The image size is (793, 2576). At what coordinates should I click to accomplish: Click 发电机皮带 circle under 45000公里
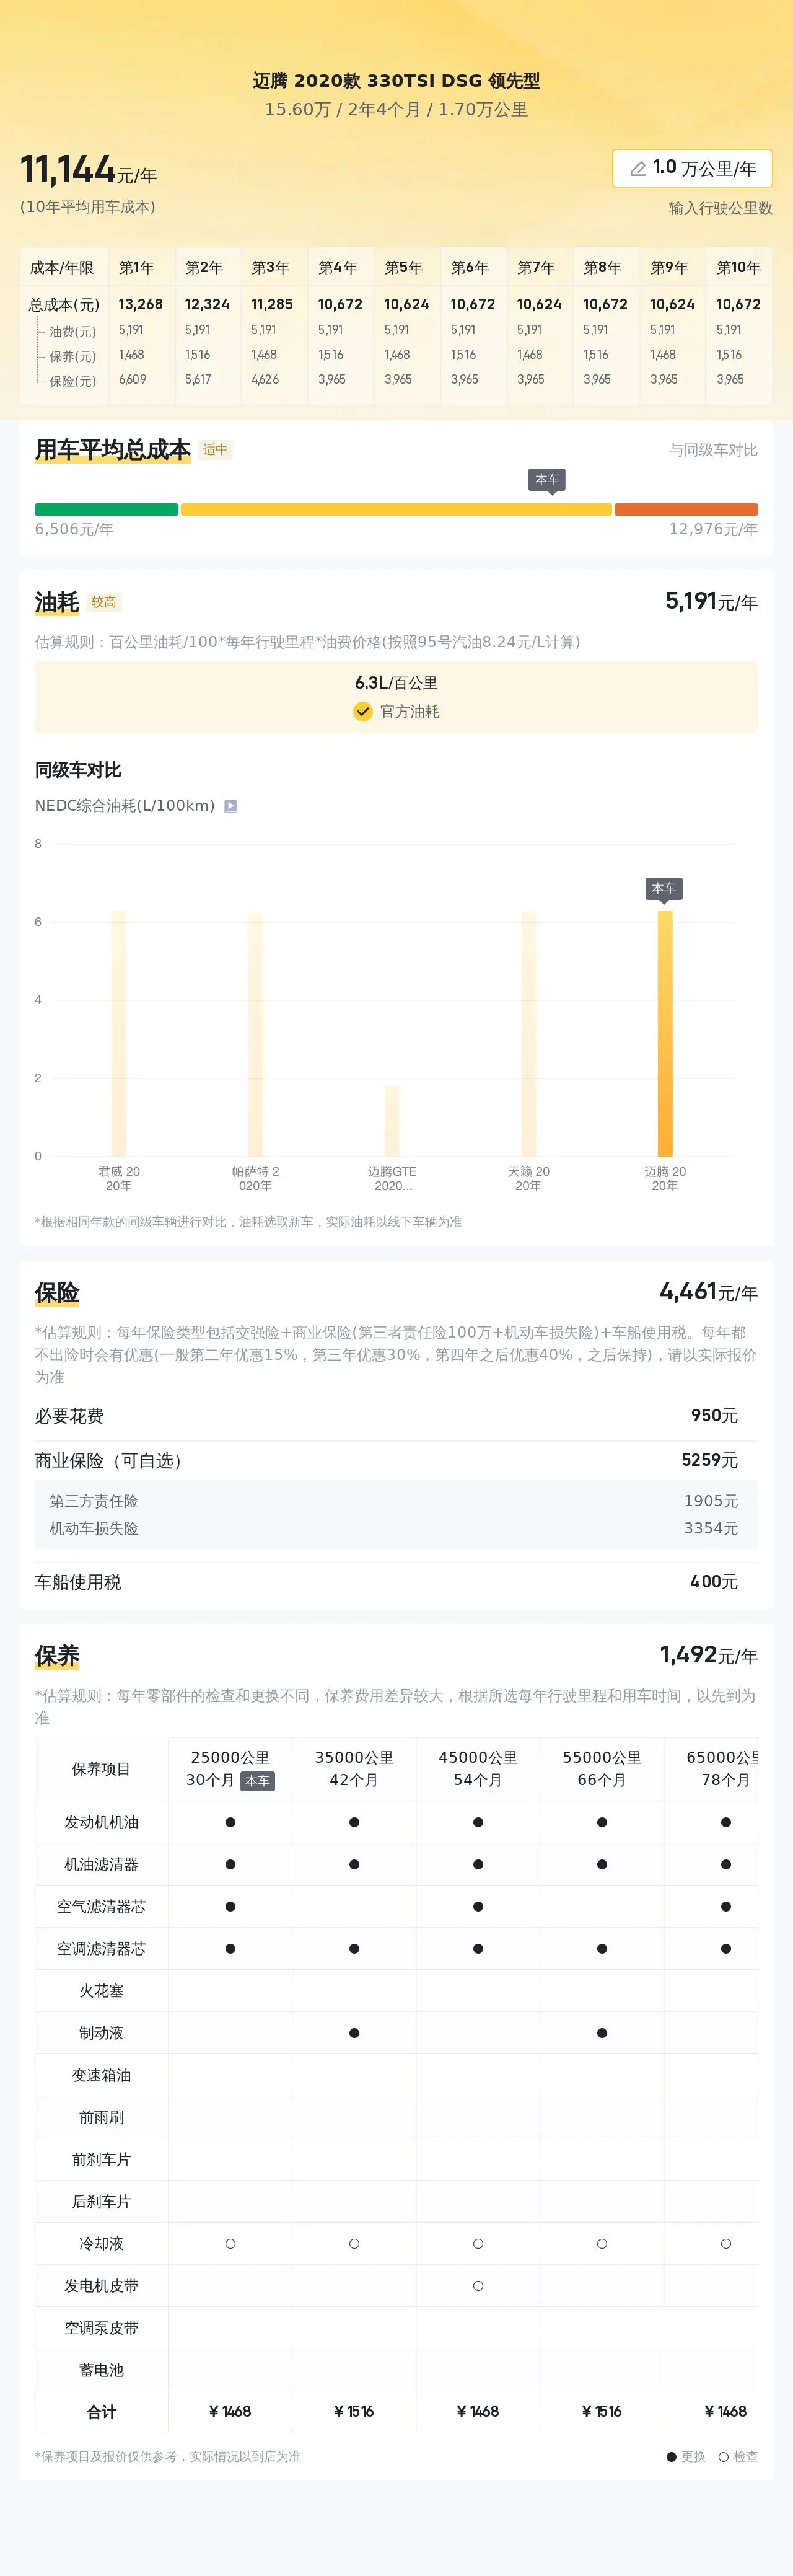coord(478,2286)
